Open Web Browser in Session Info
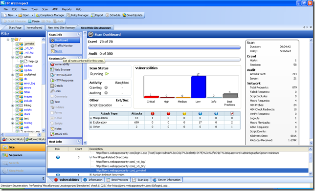The image size is (315, 191). click(60, 70)
